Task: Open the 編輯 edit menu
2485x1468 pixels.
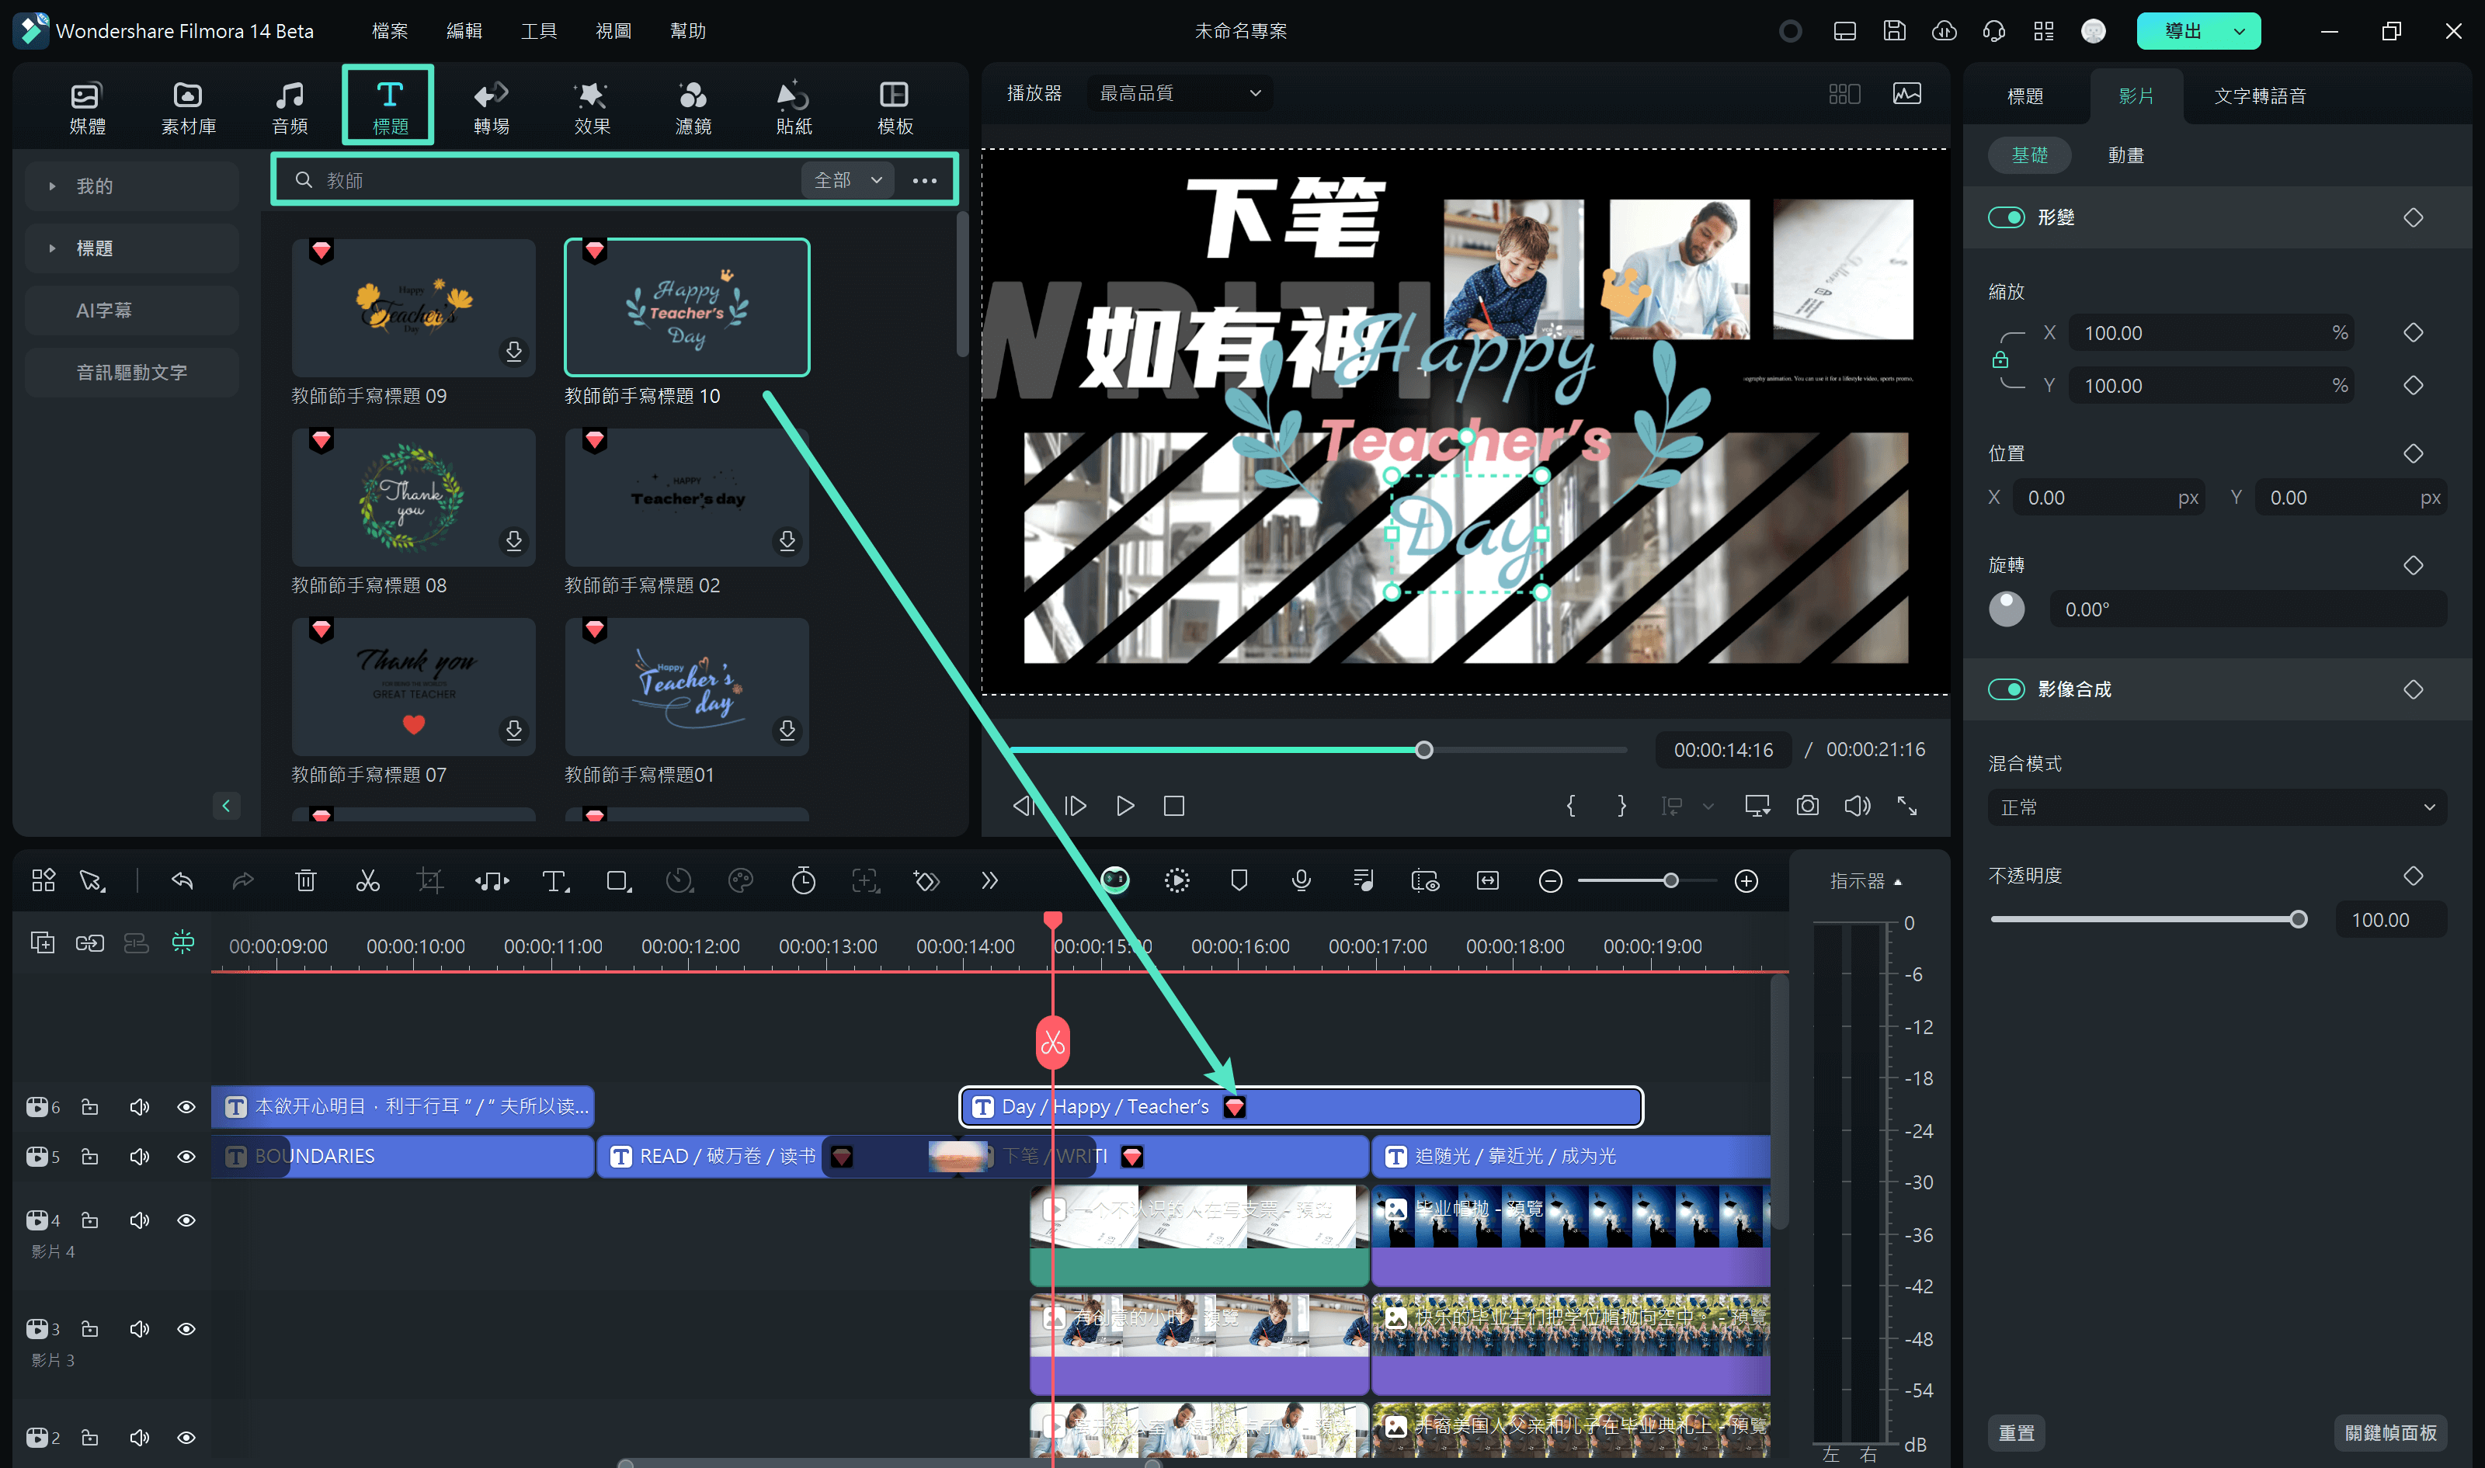Action: [x=464, y=31]
